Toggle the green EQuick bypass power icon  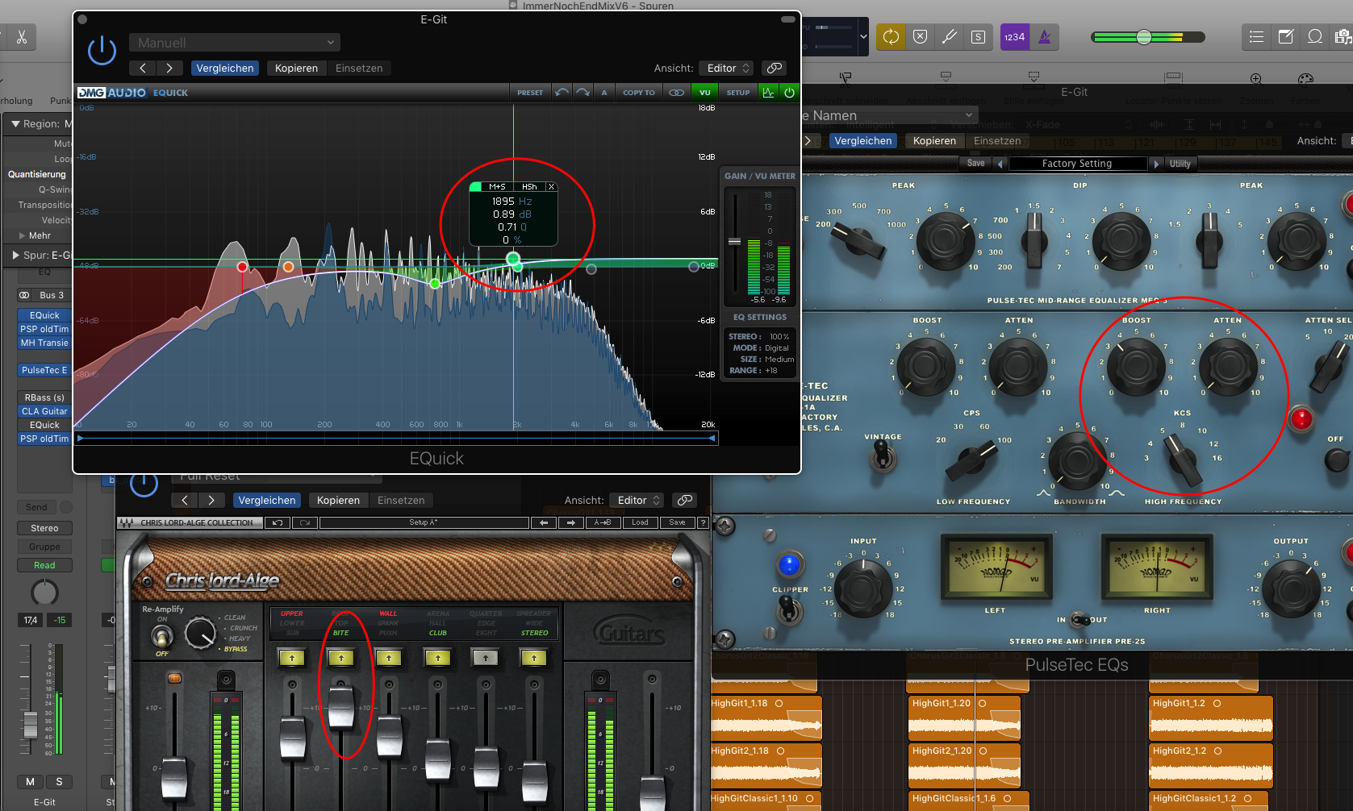(x=789, y=93)
